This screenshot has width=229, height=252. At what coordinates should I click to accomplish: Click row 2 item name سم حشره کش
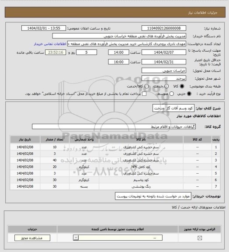141,154
